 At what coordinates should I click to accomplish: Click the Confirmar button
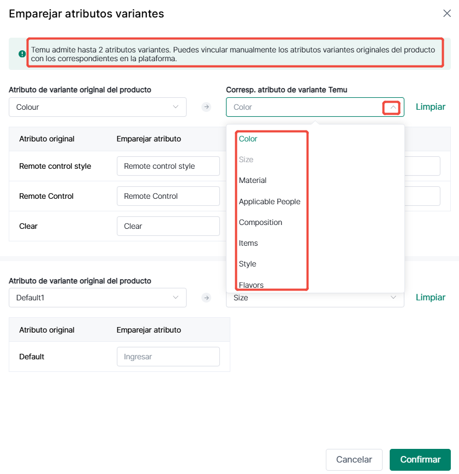420,459
